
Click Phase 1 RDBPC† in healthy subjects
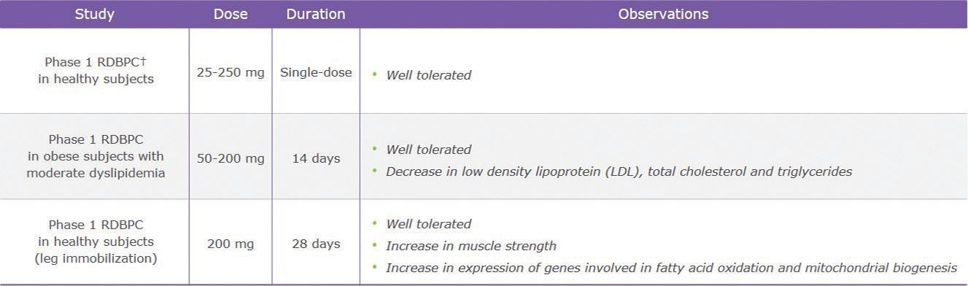[x=96, y=71]
